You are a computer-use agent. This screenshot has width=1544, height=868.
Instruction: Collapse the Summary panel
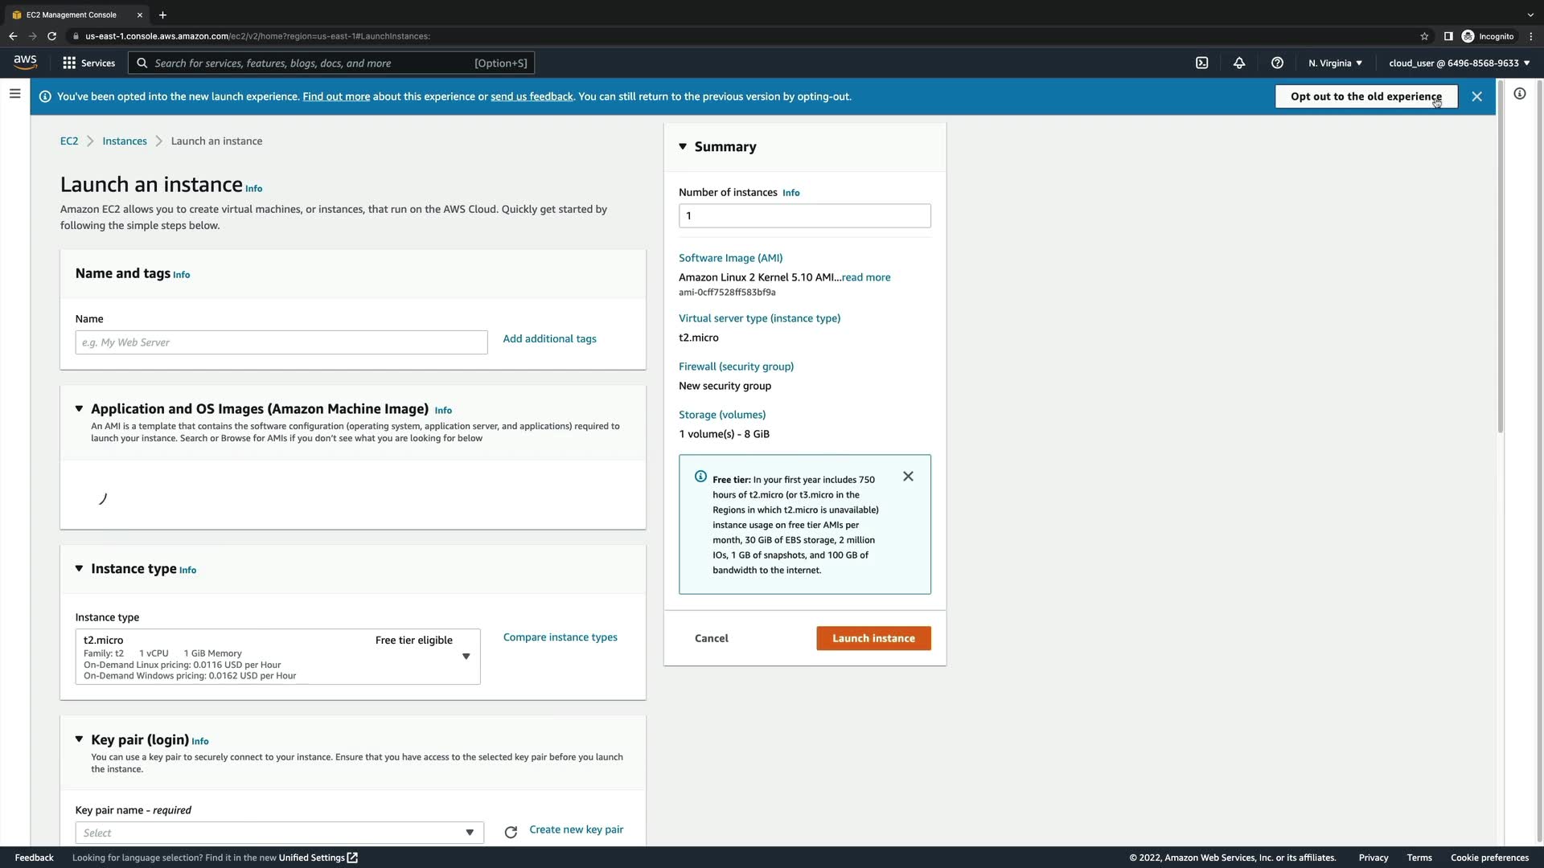[683, 146]
